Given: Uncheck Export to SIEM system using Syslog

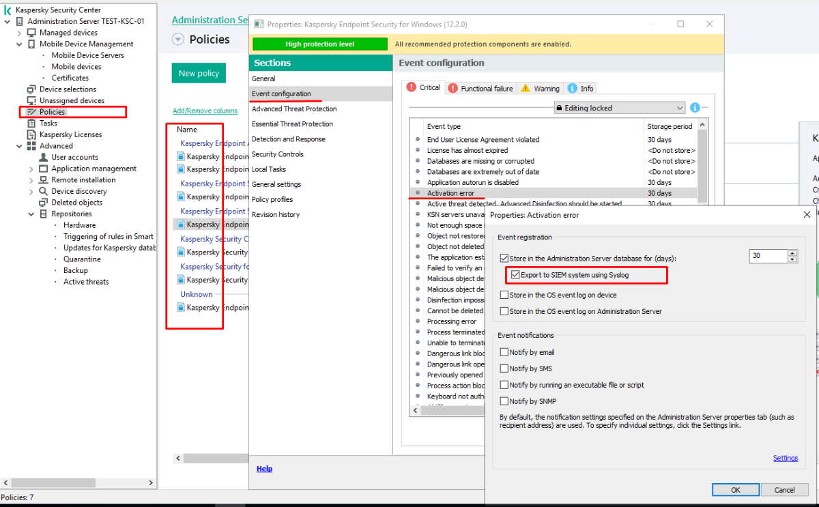Looking at the screenshot, I should [x=515, y=275].
